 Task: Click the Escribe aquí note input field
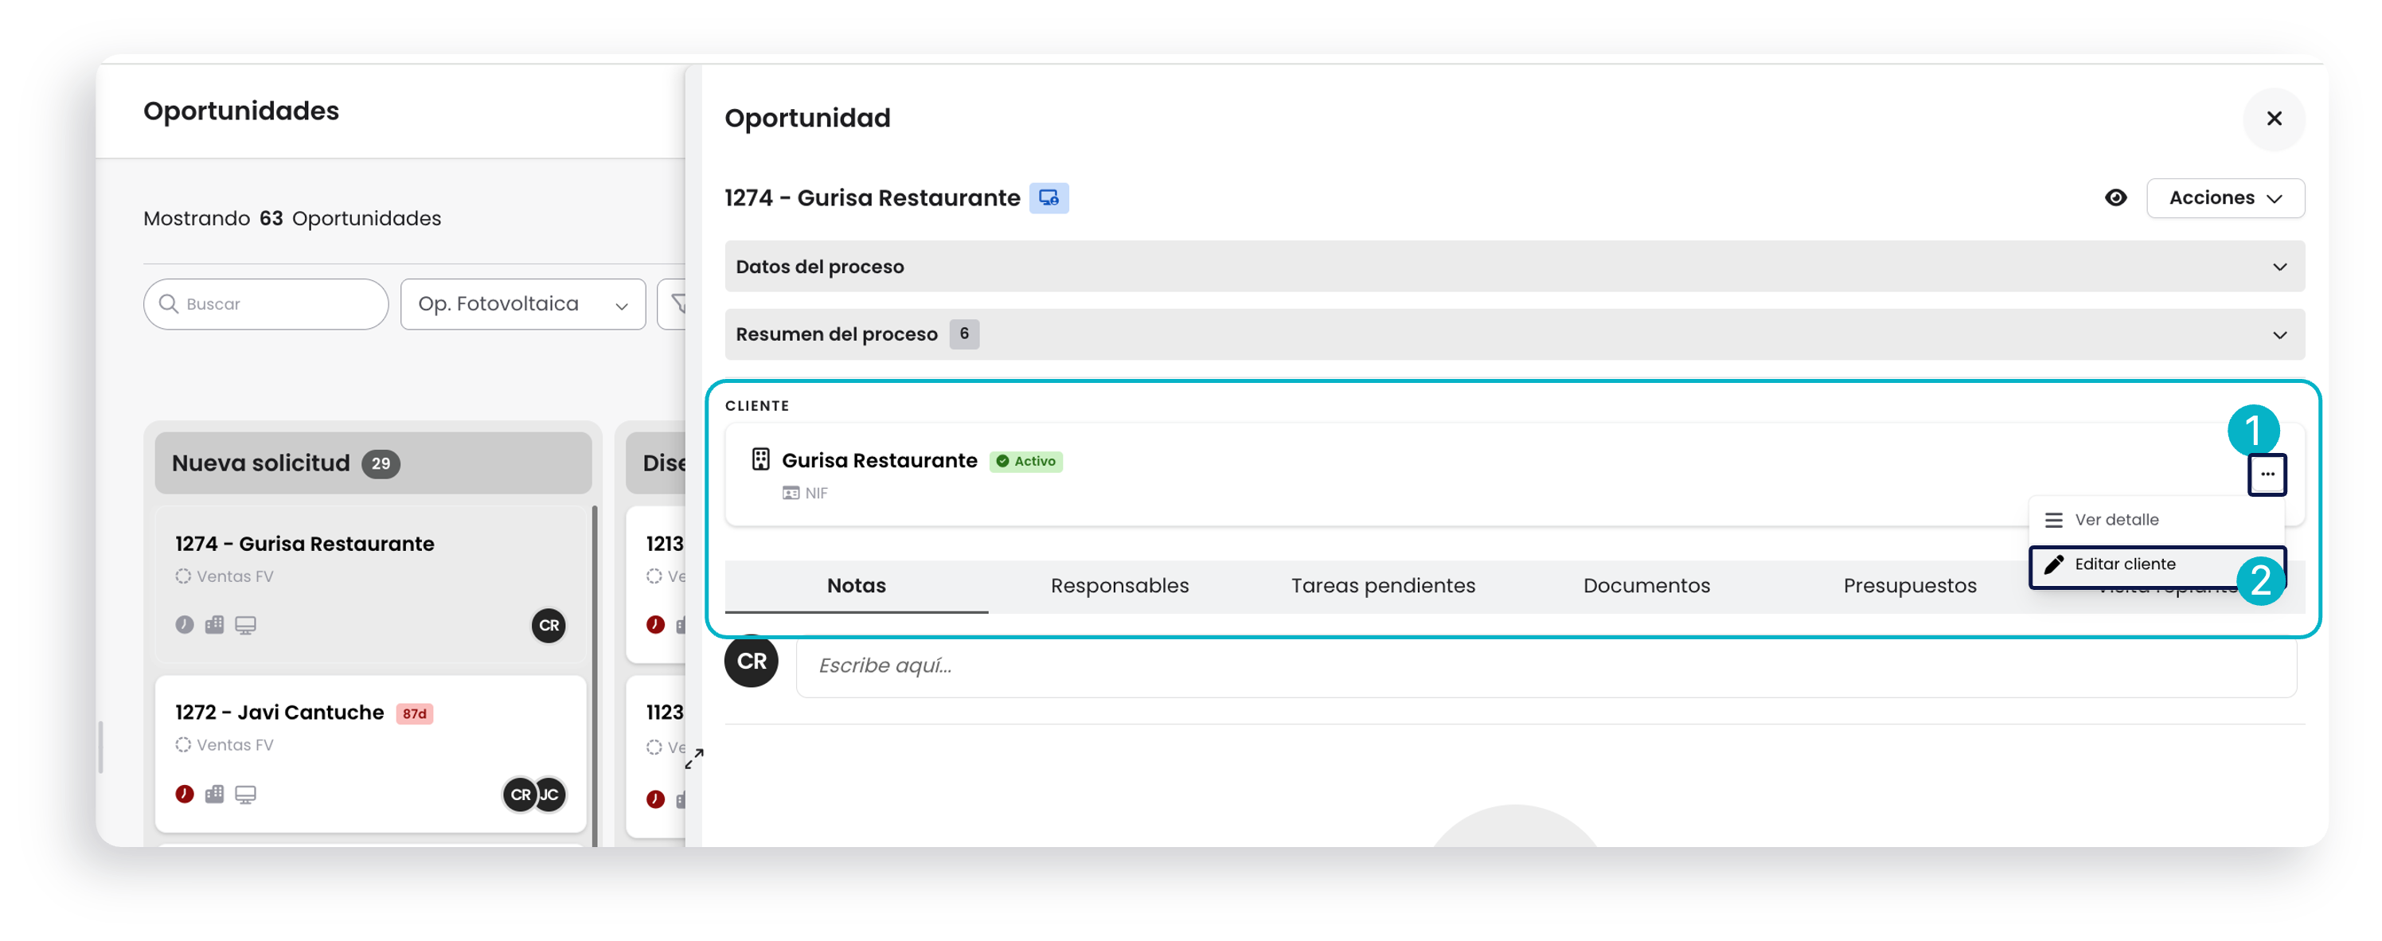click(1545, 665)
